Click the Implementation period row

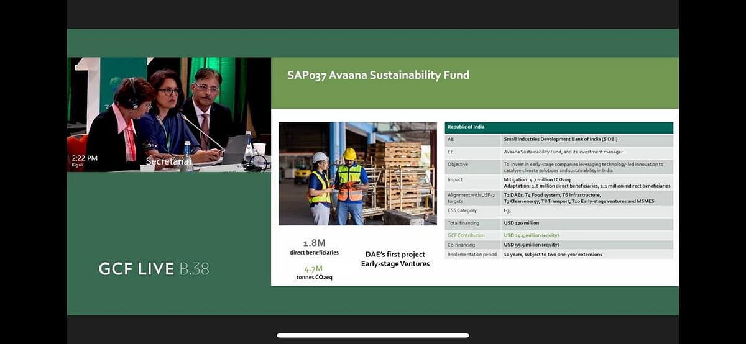[558, 254]
